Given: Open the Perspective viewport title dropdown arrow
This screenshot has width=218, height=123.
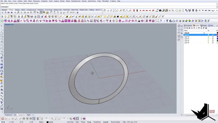Looking at the screenshot, I should (13, 25).
